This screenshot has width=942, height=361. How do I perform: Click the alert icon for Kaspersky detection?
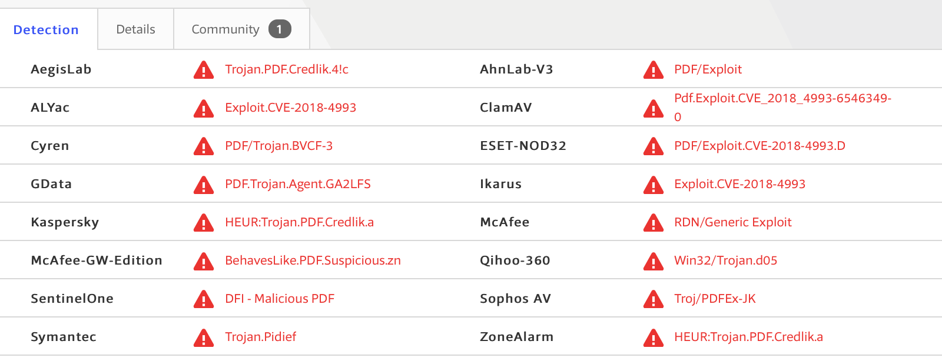click(204, 223)
